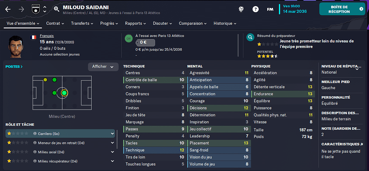The image size is (369, 171).
Task: Go back with the left arrow
Action: coord(8,9)
